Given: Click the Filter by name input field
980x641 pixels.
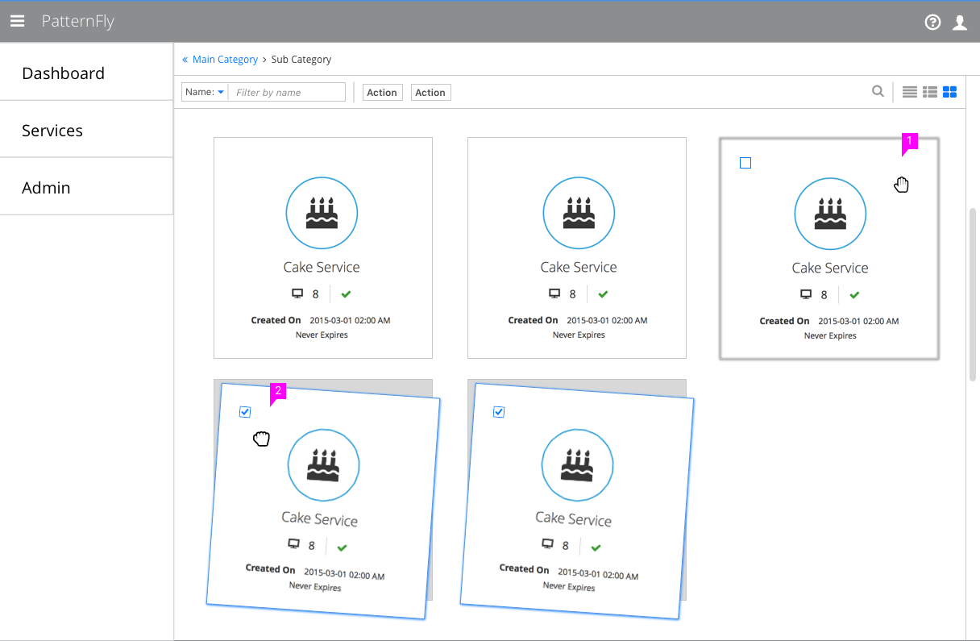Looking at the screenshot, I should 287,92.
